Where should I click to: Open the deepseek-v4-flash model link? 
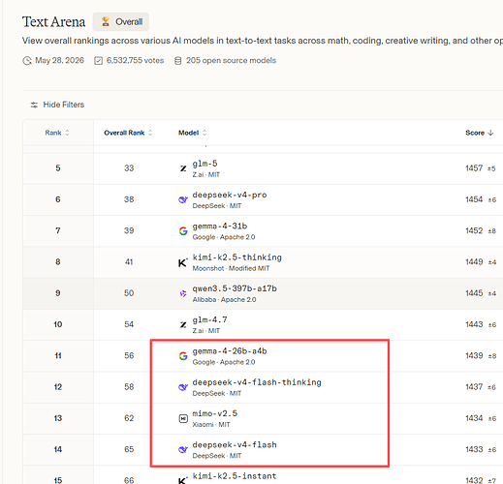click(x=235, y=444)
